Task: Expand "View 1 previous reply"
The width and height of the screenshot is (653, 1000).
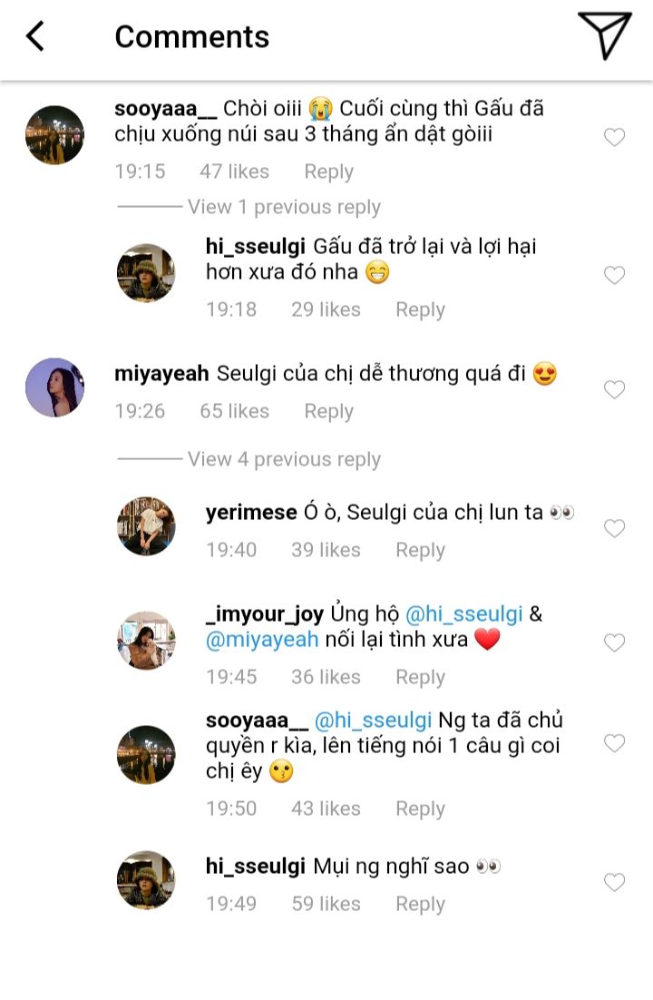Action: pos(284,207)
